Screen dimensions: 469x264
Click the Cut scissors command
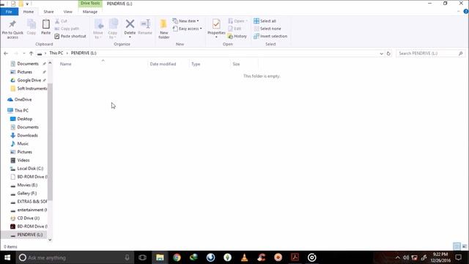click(x=61, y=21)
